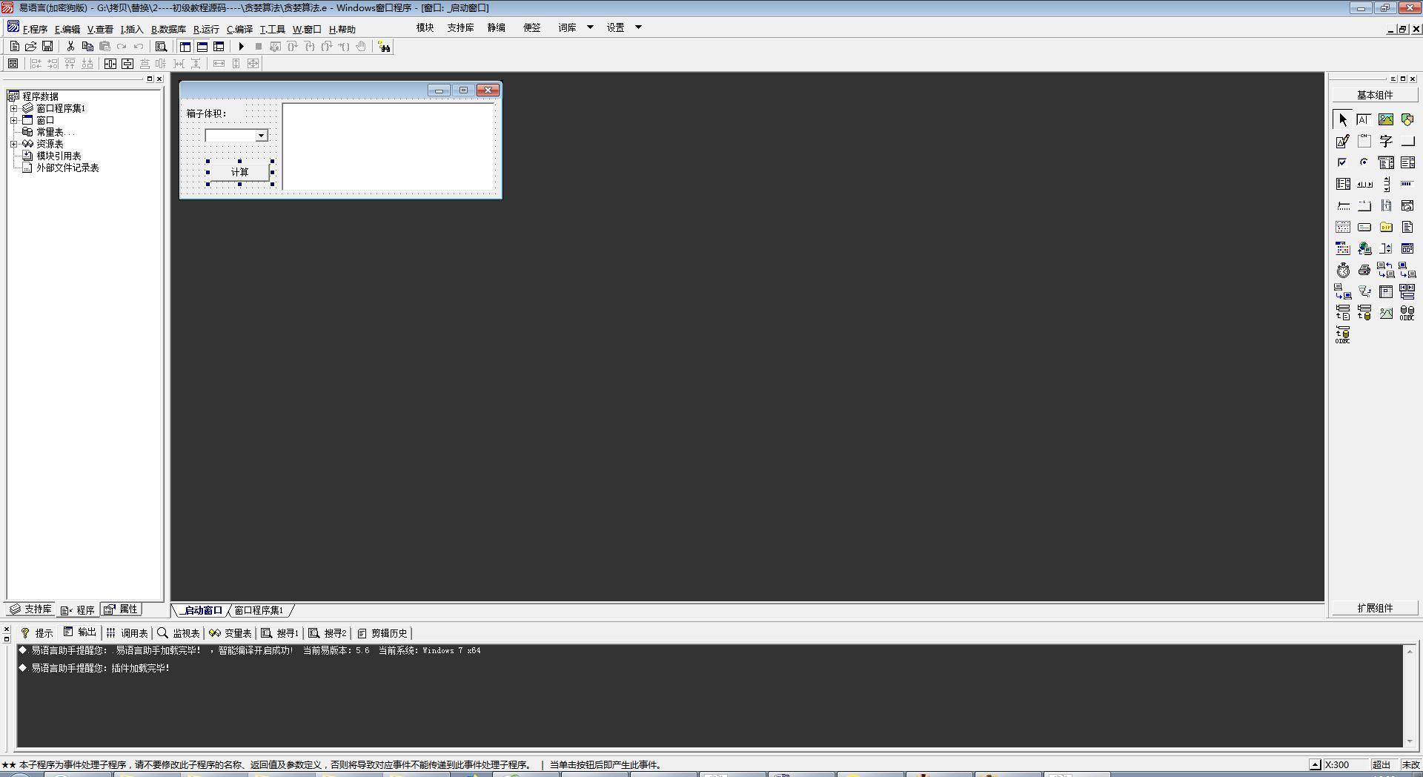1423x777 pixels.
Task: Open the combo box dropdown on form
Action: click(x=261, y=136)
